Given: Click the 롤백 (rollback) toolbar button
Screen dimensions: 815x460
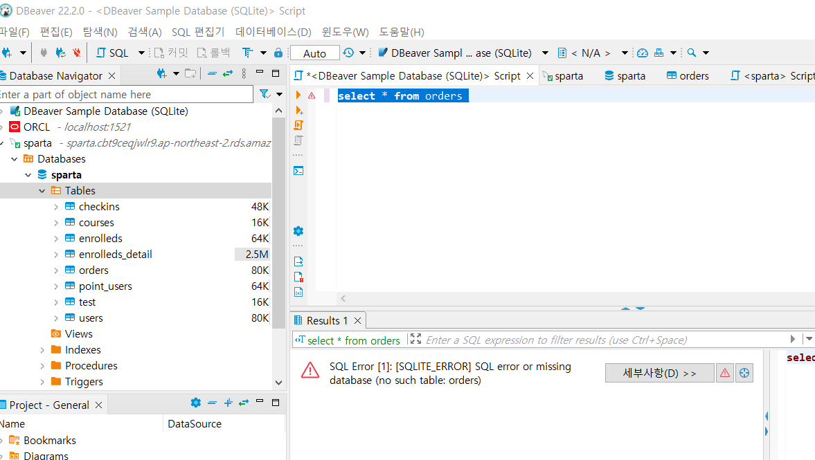Looking at the screenshot, I should point(214,53).
